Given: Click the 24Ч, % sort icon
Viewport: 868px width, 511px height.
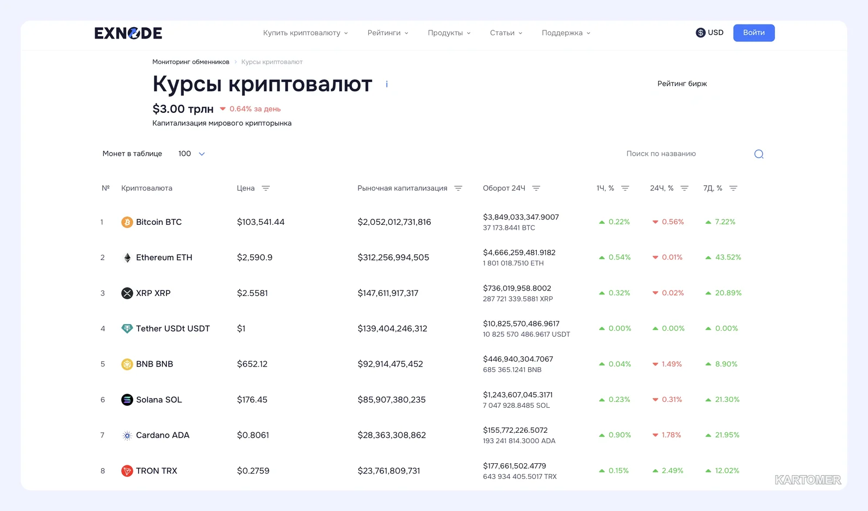Looking at the screenshot, I should tap(684, 188).
